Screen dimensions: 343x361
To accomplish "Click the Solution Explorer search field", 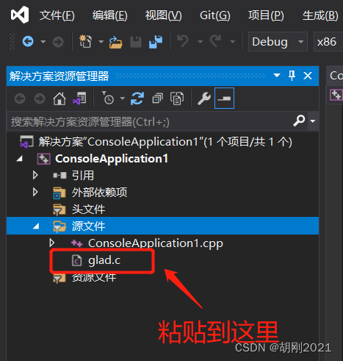I will click(x=149, y=121).
